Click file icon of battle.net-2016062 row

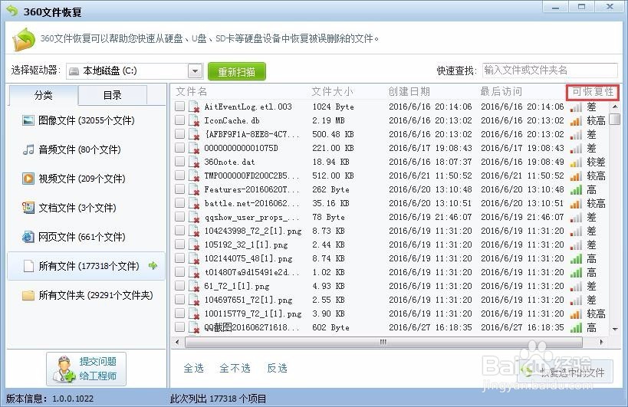click(194, 203)
